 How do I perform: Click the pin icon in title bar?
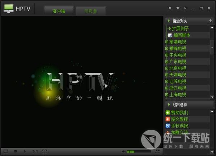[x=170, y=8]
